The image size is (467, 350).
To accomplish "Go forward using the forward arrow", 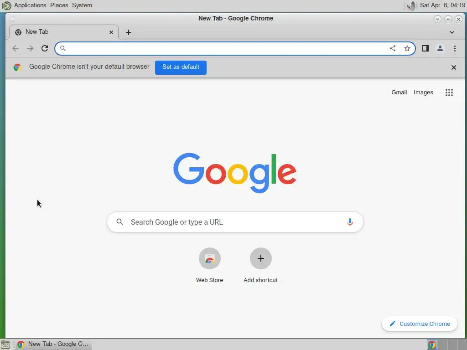I will click(30, 48).
